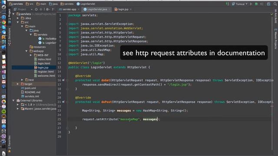This screenshot has height=156, width=278.
Task: Collapse the External Libraries node
Action: coord(13,100)
